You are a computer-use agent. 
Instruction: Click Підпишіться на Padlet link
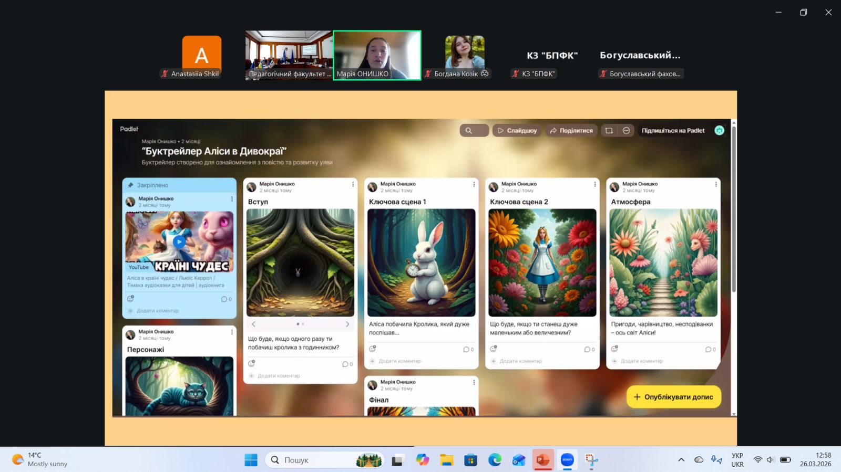673,131
